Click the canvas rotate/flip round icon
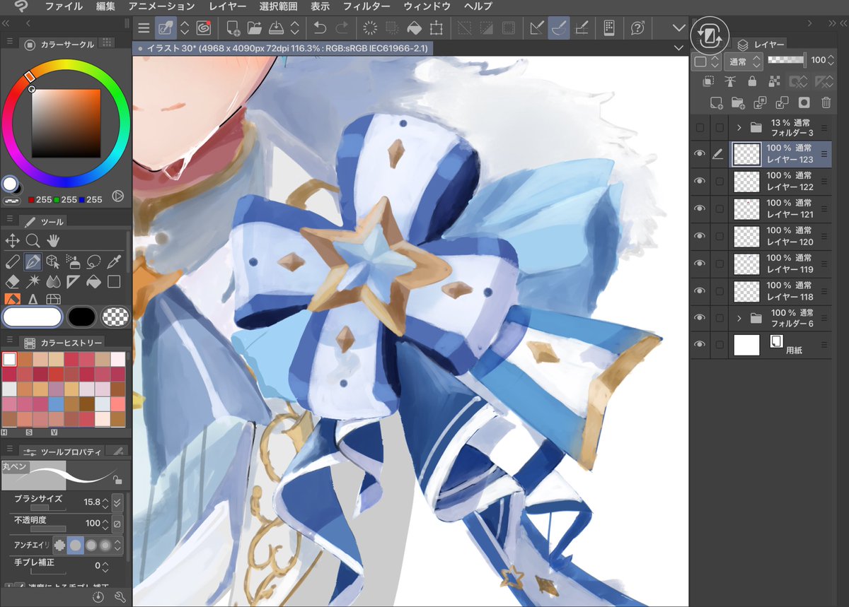The image size is (849, 607). [708, 36]
